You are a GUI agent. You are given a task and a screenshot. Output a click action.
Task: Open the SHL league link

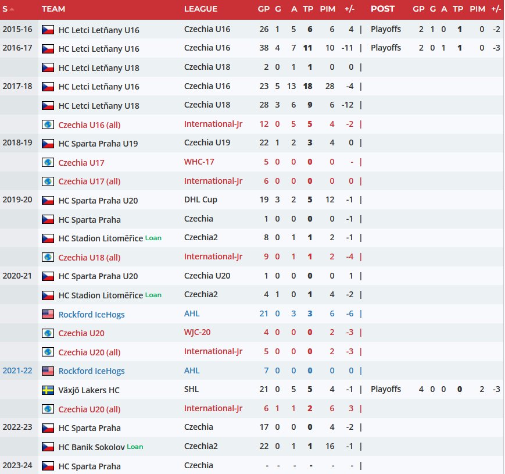point(191,389)
